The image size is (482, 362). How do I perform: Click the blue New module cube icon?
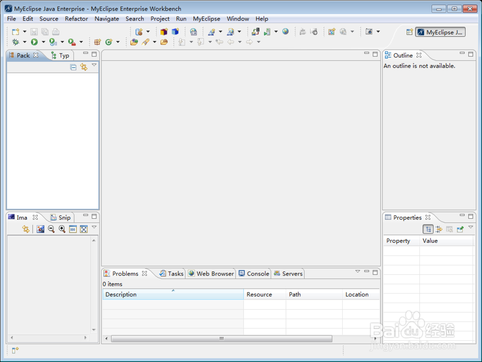click(x=175, y=32)
